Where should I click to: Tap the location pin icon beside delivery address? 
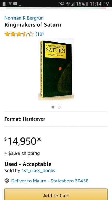click(7, 181)
